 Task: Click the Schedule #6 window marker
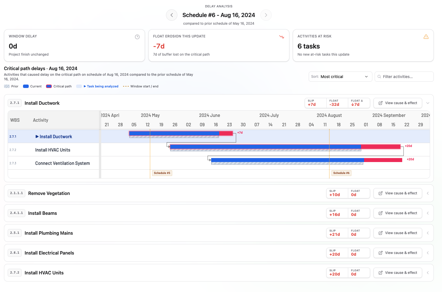pyautogui.click(x=341, y=173)
